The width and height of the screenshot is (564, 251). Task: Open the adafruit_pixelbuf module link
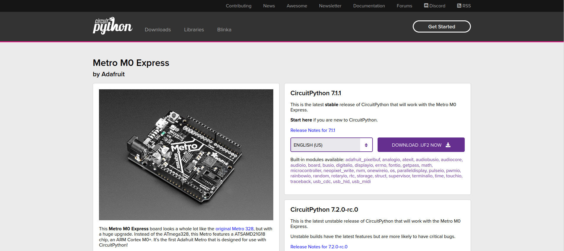363,160
